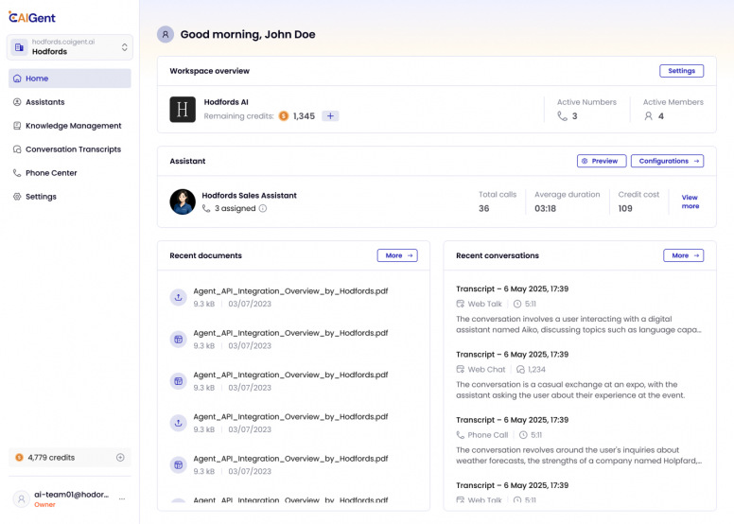Click the workspace overview Settings button
Screen dimensions: 734x524
681,71
